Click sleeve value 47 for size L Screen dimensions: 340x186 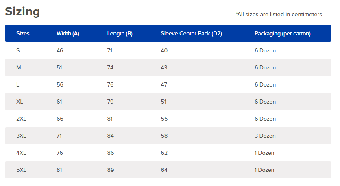[164, 84]
